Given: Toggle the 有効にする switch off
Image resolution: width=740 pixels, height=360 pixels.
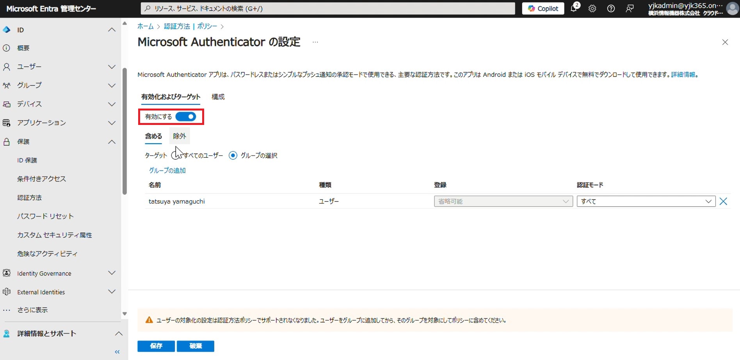Looking at the screenshot, I should 186,116.
